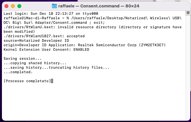191x122 pixels.
Task: Click the "./drivers/RtWlanU1827.kext: accepted" line
Action: click(x=44, y=36)
